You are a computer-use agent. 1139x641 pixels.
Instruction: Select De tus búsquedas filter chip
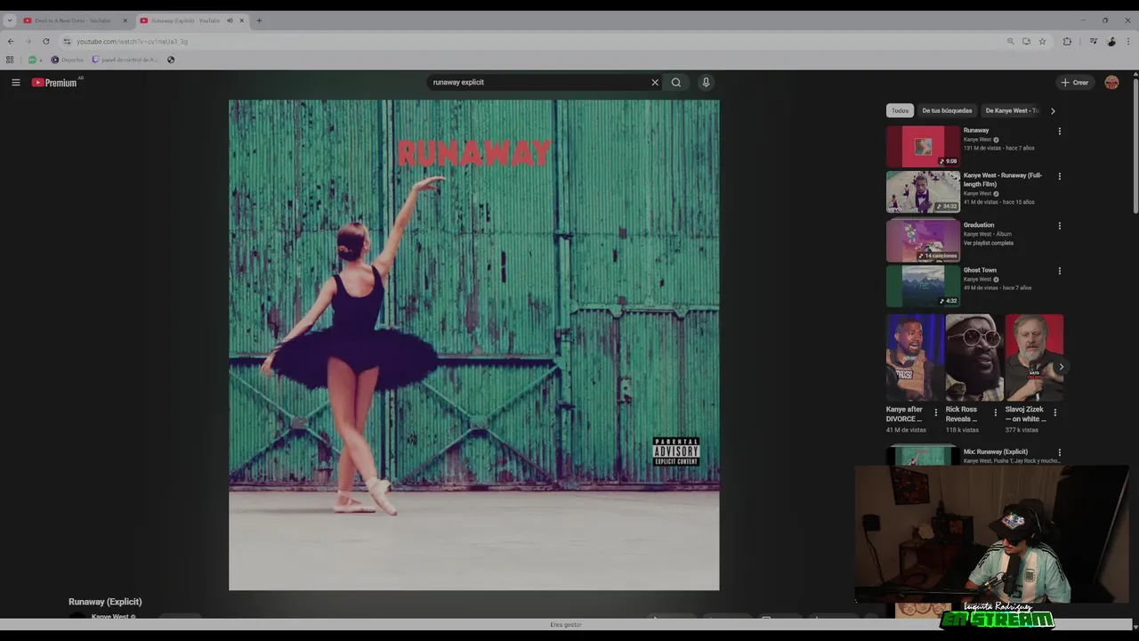tap(947, 110)
